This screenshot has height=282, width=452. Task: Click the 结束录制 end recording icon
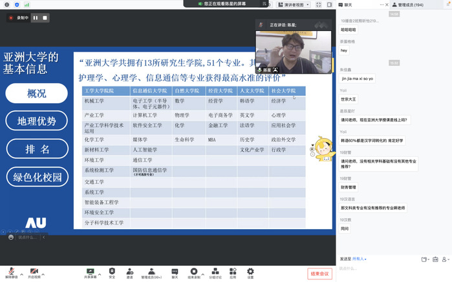click(x=193, y=272)
